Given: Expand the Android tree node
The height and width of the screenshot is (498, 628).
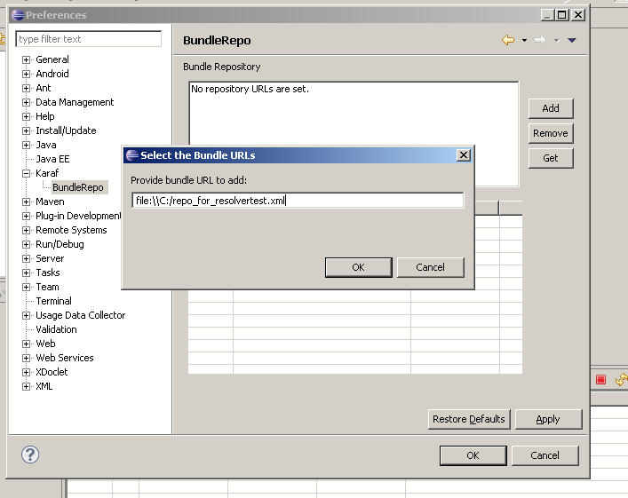Looking at the screenshot, I should [26, 74].
